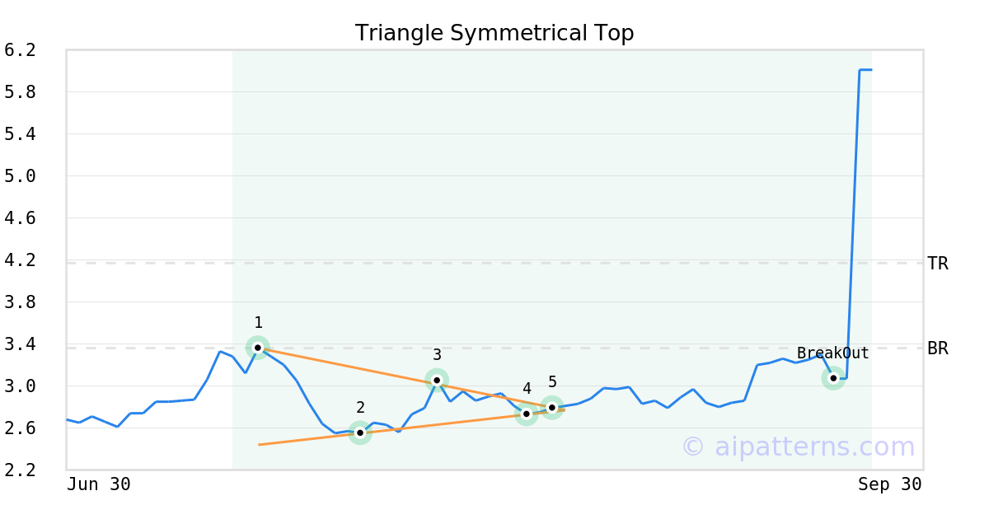
Task: Click the TR level label
Action: click(x=937, y=264)
